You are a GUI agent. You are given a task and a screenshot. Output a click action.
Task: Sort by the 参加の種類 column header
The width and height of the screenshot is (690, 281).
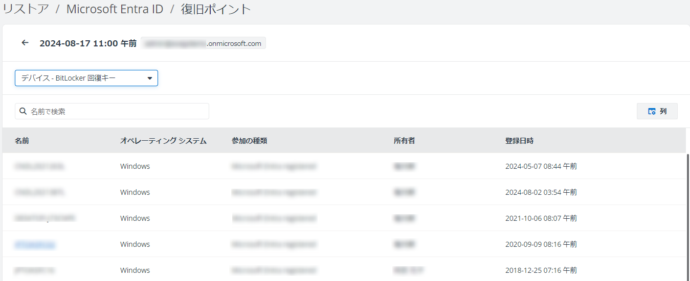click(249, 141)
